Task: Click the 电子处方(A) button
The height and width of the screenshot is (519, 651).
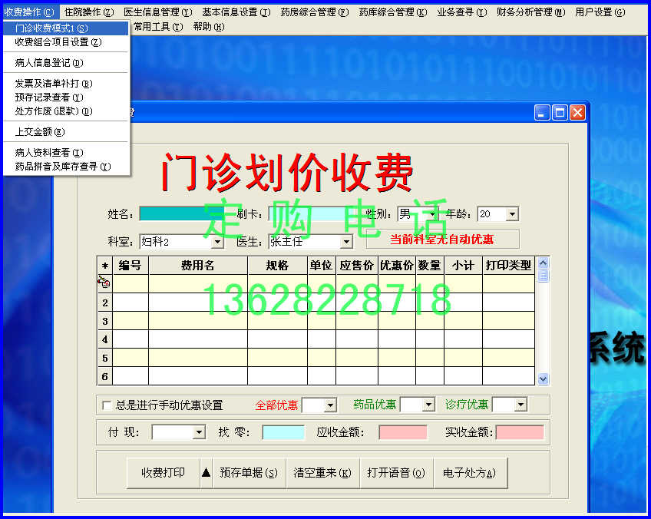Action: pyautogui.click(x=468, y=474)
